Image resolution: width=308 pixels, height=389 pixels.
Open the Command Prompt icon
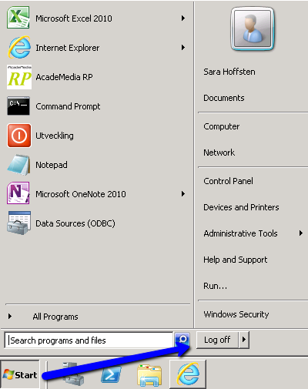pos(18,106)
